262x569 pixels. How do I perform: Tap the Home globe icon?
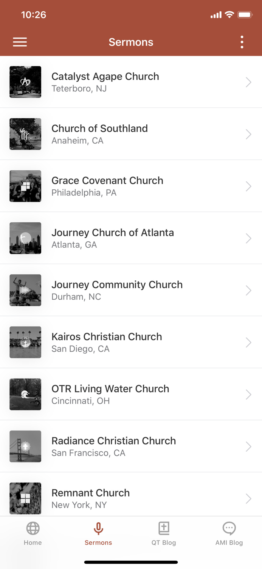point(33,528)
